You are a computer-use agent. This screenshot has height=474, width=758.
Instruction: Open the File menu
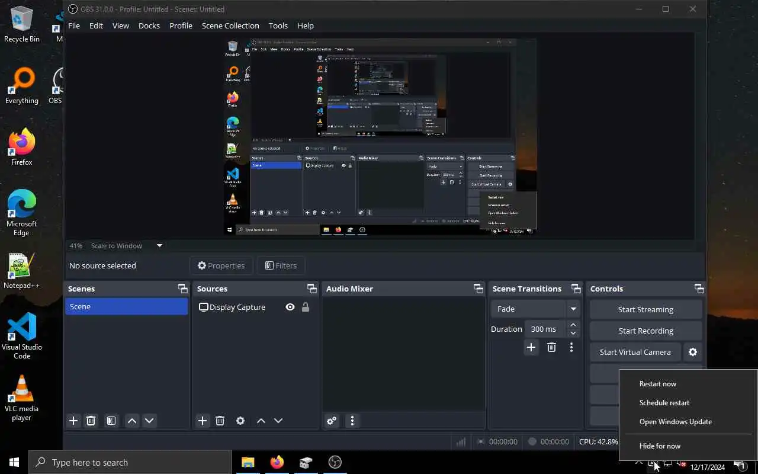coord(74,25)
